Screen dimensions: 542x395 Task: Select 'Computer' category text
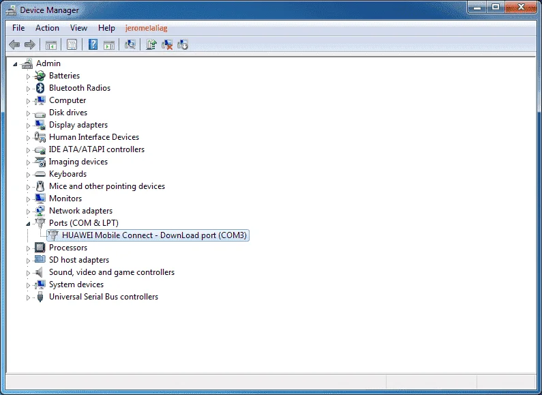(67, 100)
